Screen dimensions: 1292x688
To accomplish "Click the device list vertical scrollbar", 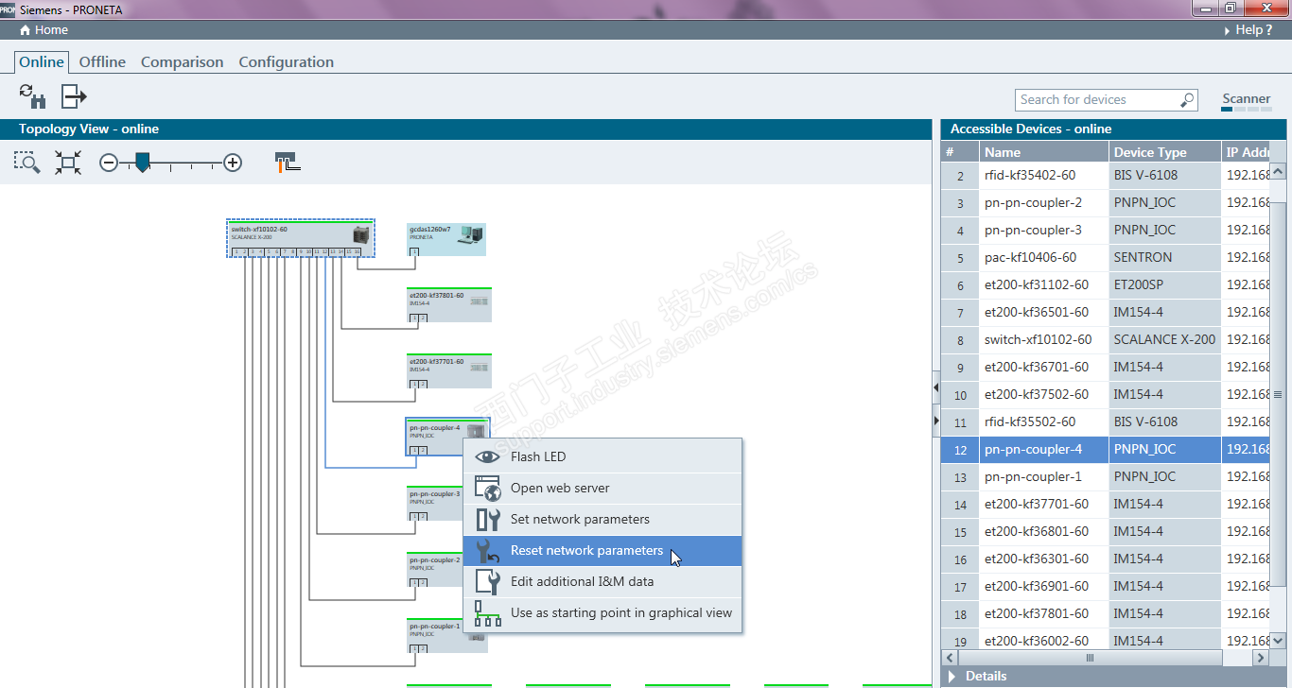I will [1278, 394].
